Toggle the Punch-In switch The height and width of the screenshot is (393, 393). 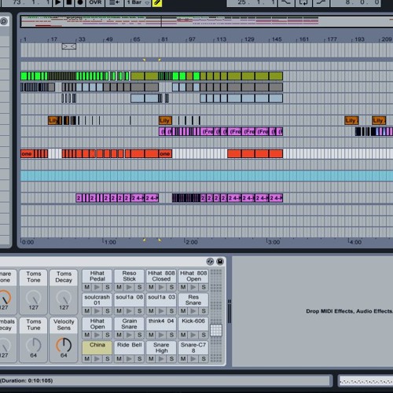[286, 2]
